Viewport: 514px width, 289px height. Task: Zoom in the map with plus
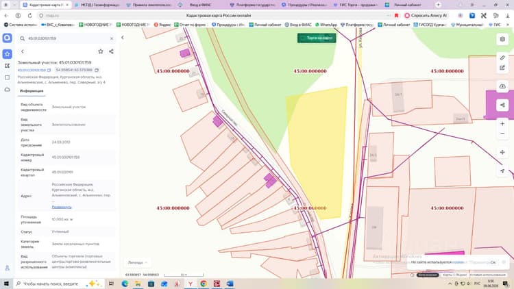[502, 124]
